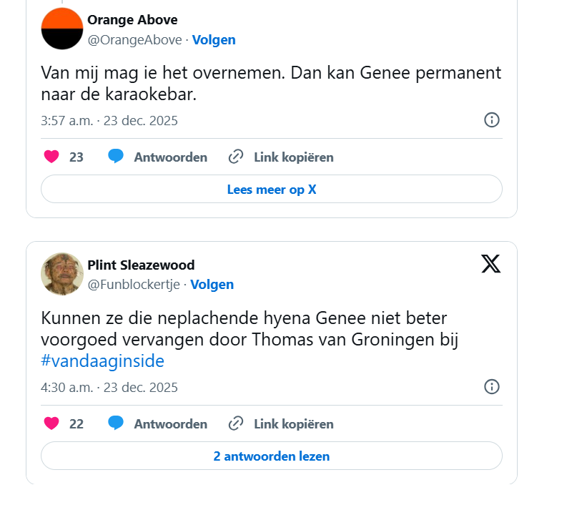Like Plint Sleazewood's tweet with the heart icon

point(51,423)
